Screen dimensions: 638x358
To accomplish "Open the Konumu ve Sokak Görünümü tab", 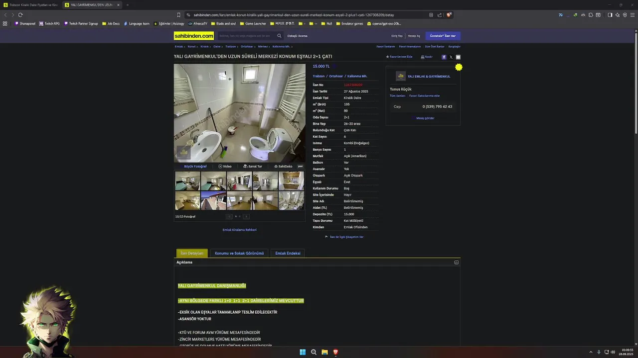I will (x=239, y=253).
